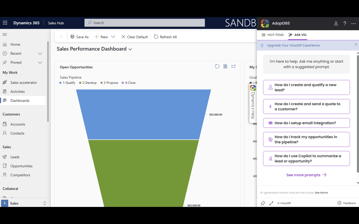Click the left sidebar scrollbar
Image resolution: width=359 pixels, height=224 pixels.
[48, 81]
